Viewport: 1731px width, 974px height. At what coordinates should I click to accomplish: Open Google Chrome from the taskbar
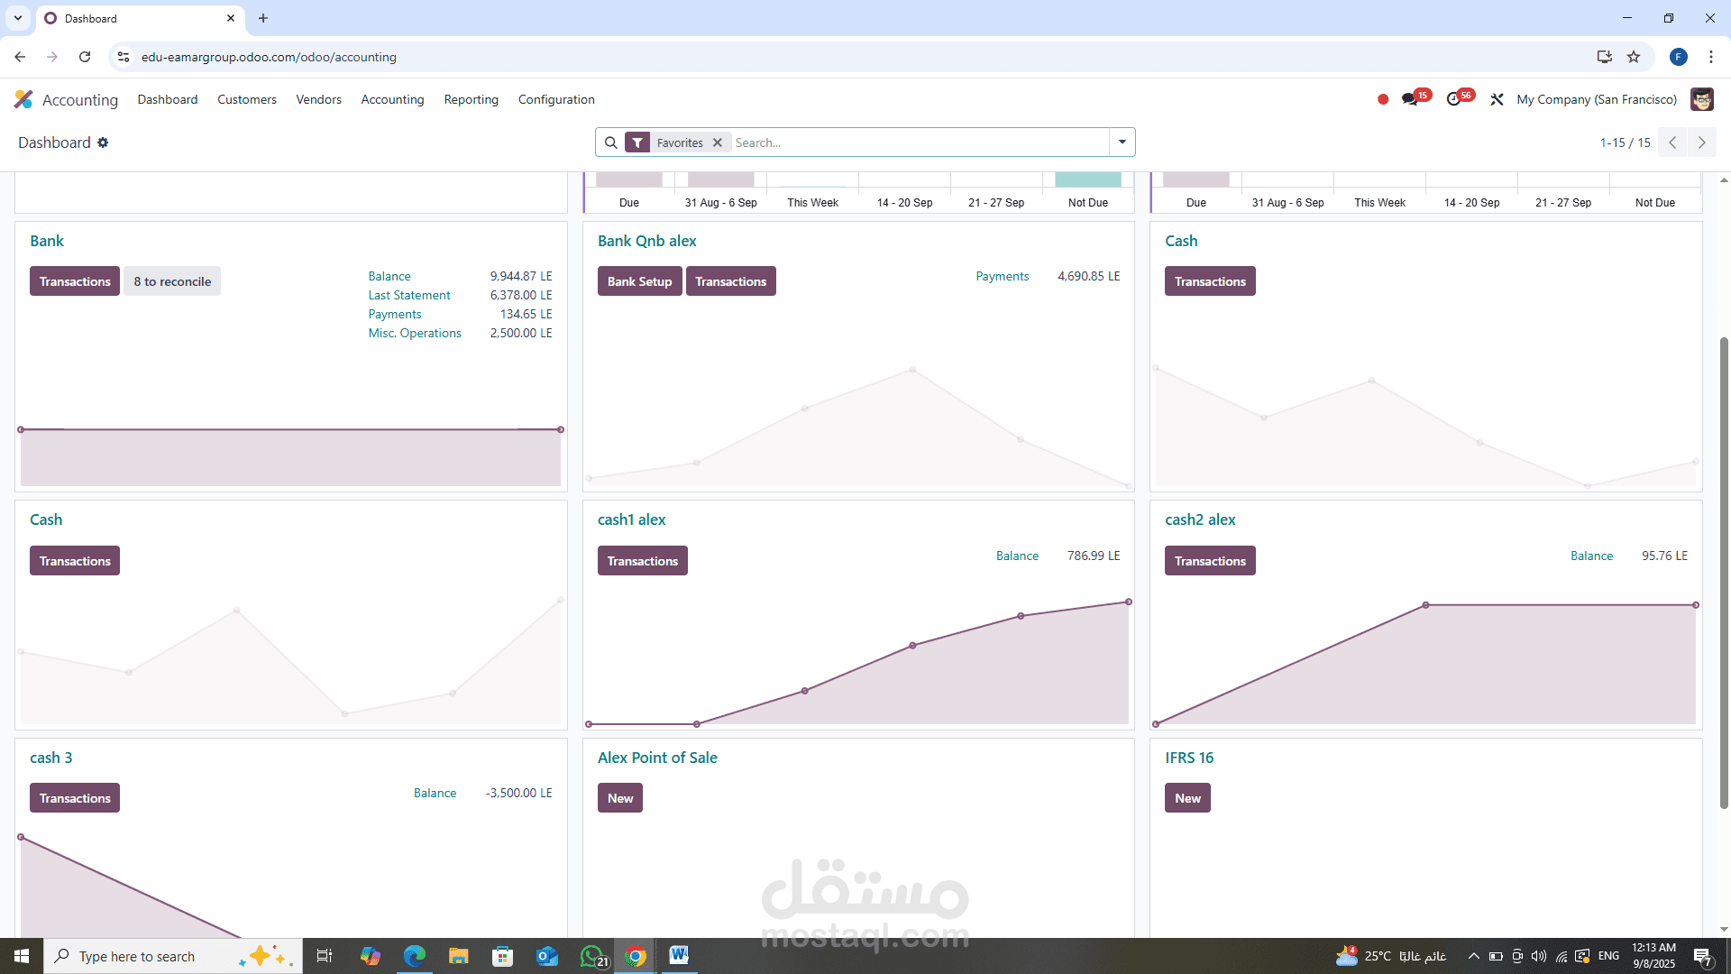tap(636, 956)
